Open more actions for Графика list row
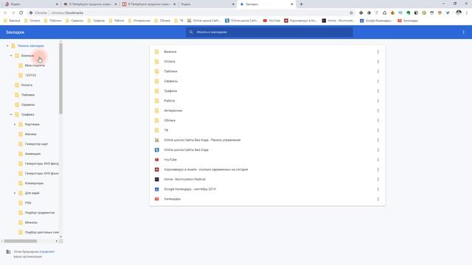472x265 pixels. [x=378, y=91]
